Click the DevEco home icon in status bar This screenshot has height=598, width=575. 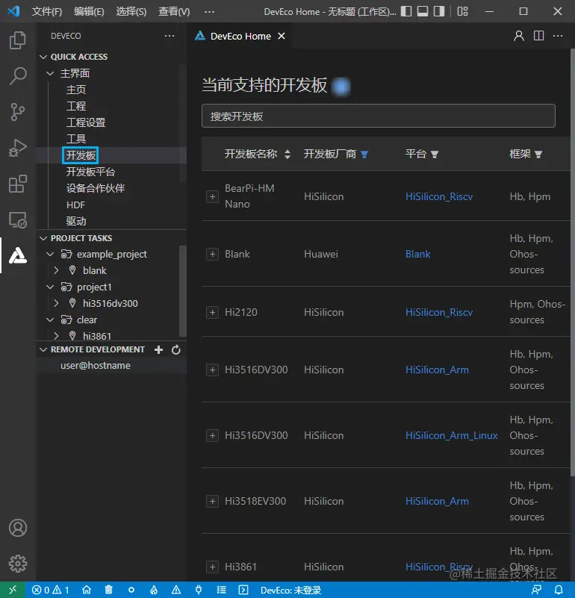tap(87, 590)
